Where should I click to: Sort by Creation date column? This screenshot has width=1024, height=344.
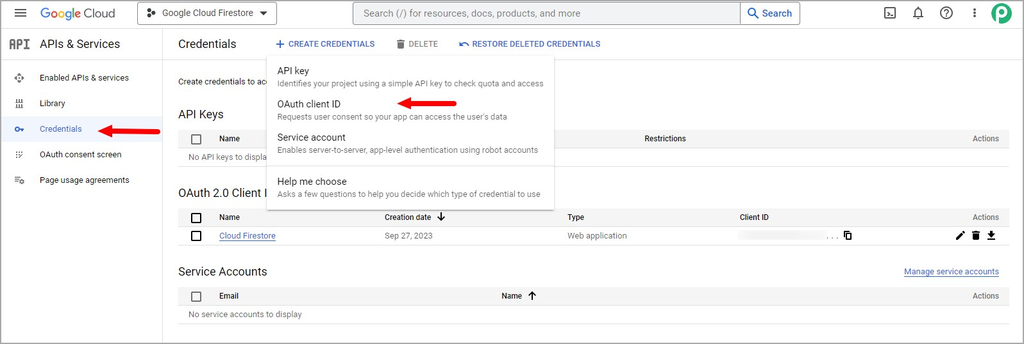(414, 217)
